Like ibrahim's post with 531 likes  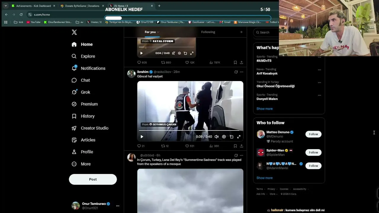point(189,146)
